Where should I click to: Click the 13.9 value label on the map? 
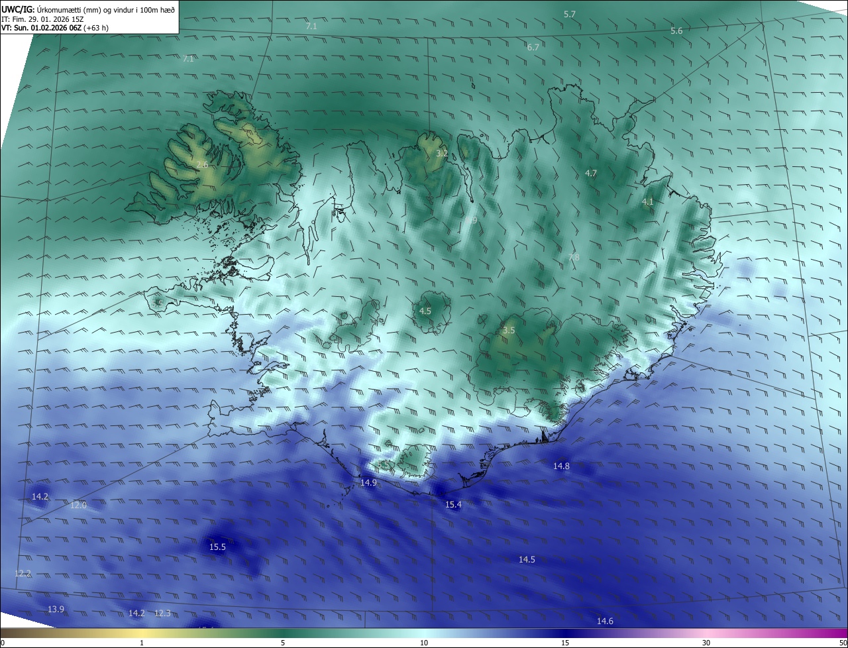point(56,610)
